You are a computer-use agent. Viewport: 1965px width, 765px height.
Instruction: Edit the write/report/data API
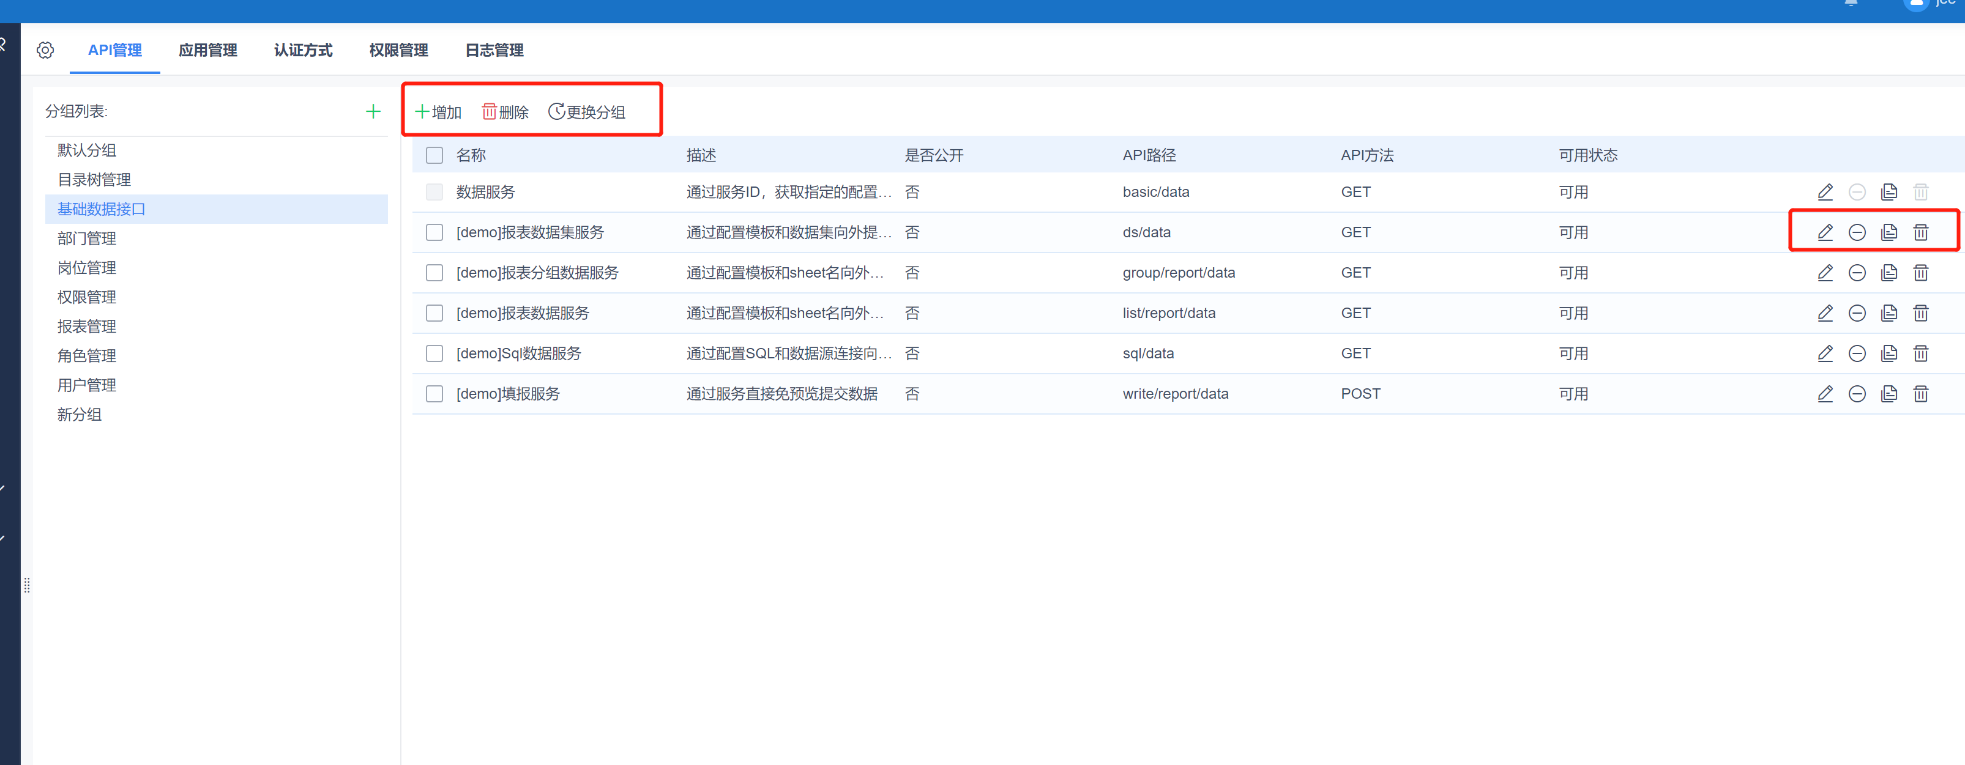click(x=1825, y=394)
